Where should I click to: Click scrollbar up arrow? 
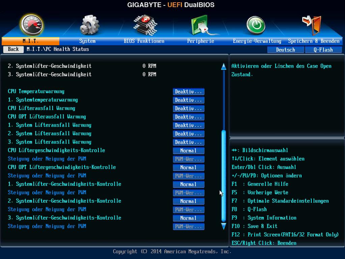(x=224, y=66)
